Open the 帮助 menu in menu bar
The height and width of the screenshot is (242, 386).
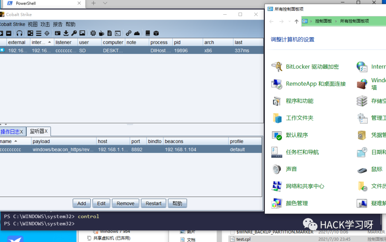70,24
